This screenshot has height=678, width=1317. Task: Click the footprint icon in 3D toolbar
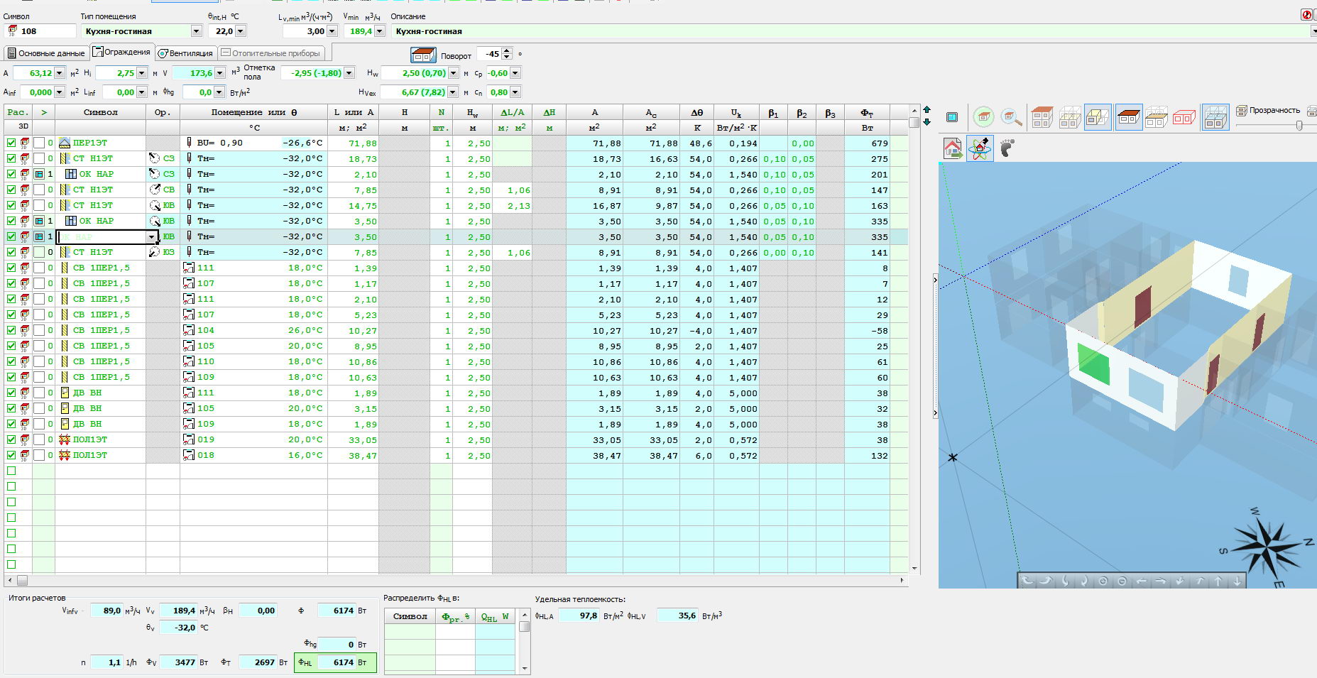click(x=1007, y=148)
